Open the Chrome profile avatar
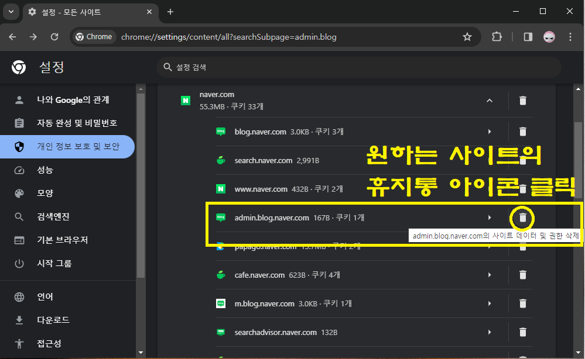 pyautogui.click(x=549, y=37)
